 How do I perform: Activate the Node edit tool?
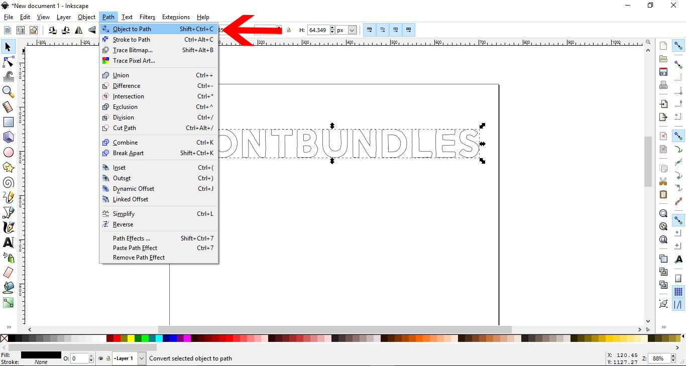[x=8, y=62]
